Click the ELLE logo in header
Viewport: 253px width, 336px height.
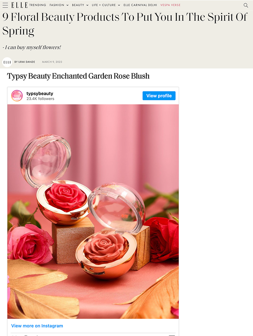tap(19, 5)
